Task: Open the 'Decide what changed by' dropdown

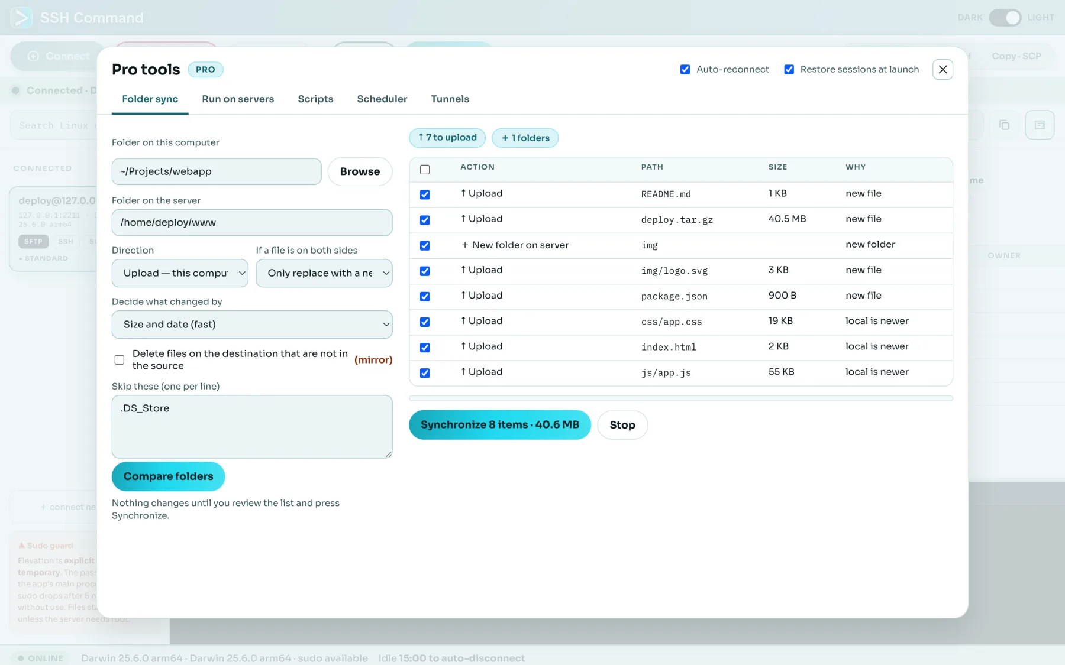Action: [x=252, y=325]
